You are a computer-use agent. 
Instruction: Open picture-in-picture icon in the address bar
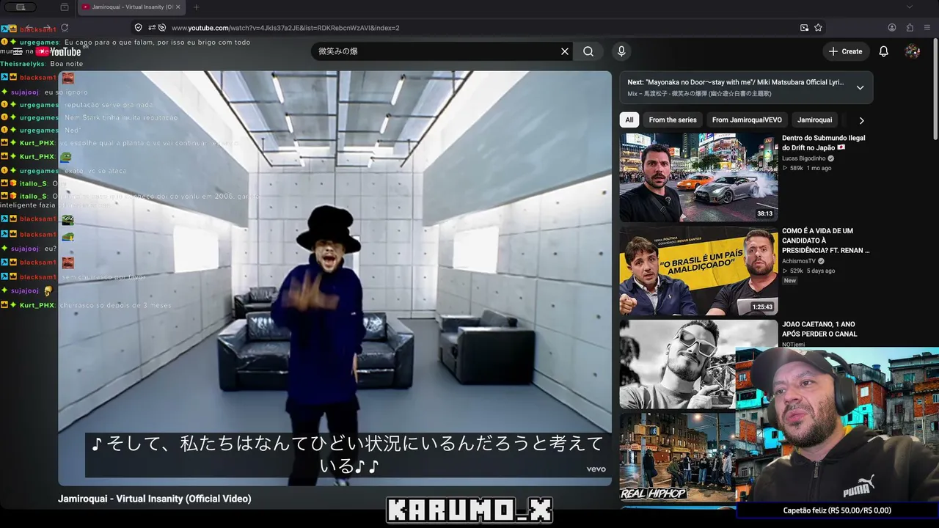[804, 28]
